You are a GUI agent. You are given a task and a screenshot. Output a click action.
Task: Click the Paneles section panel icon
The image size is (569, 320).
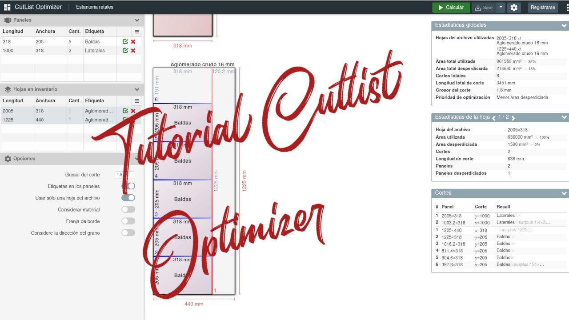pyautogui.click(x=8, y=20)
